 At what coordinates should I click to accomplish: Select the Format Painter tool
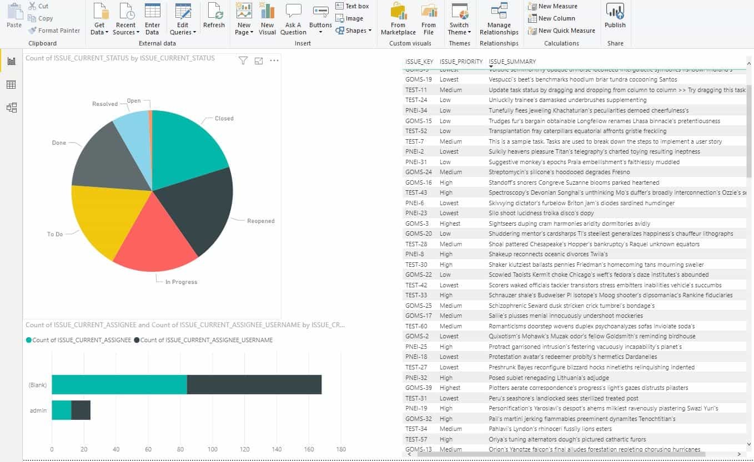pos(54,31)
